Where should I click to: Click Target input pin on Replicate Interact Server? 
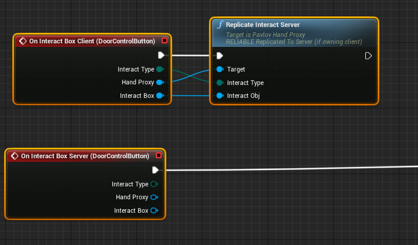(x=220, y=69)
